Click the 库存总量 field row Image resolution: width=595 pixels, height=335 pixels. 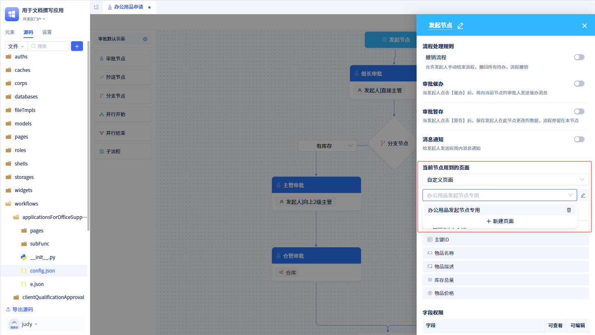(x=506, y=280)
